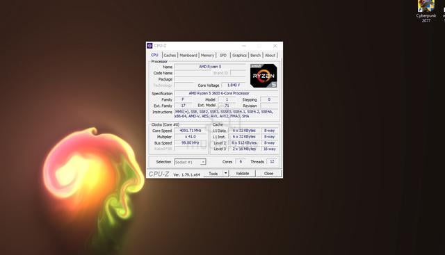Viewport: 445px width, 255px height.
Task: Switch to the Caches tab
Action: coord(170,56)
